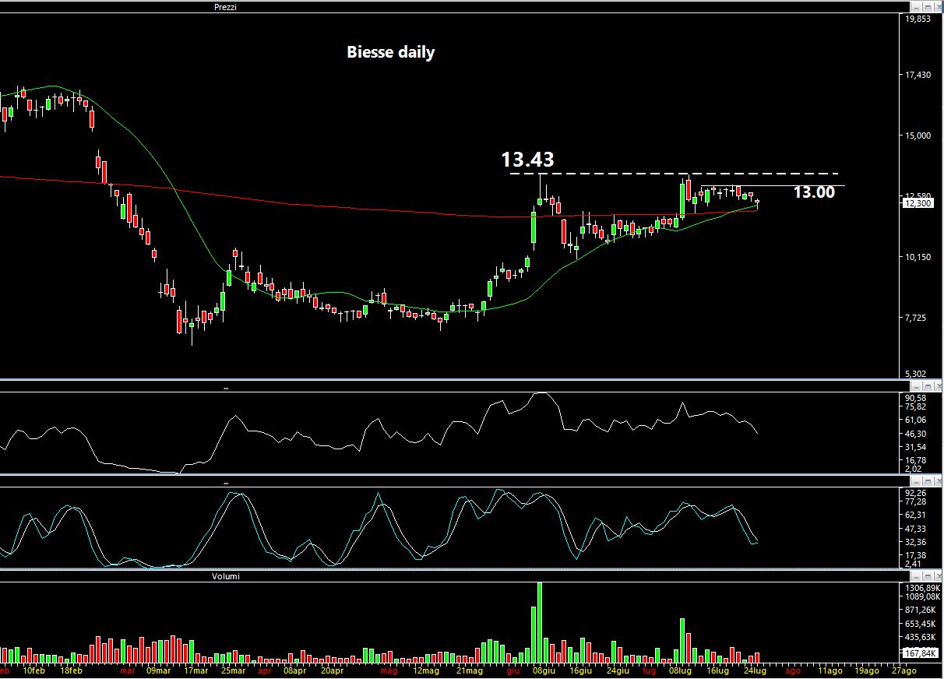This screenshot has height=679, width=944.
Task: Click the 61,06 oscillator scale value
Action: tap(915, 420)
